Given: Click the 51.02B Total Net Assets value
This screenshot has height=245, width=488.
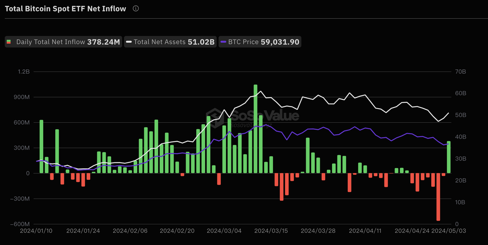Looking at the screenshot, I should point(202,42).
